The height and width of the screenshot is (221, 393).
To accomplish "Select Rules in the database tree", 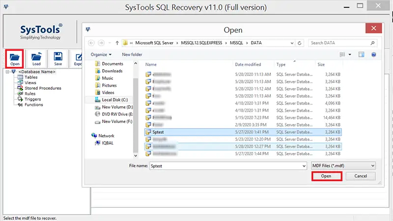I will [x=30, y=94].
